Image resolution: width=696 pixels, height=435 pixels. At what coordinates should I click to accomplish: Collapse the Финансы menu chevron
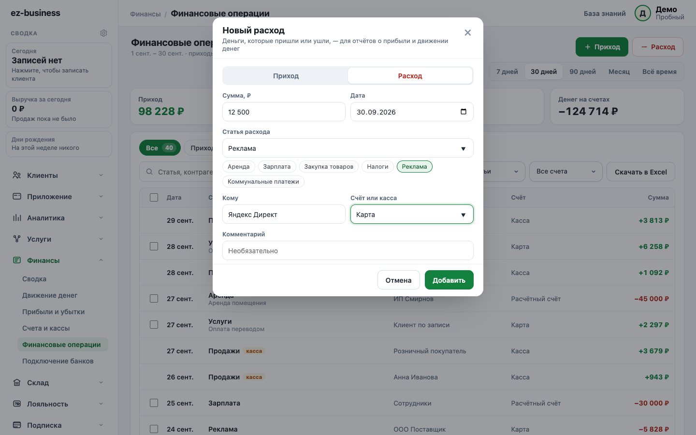[101, 261]
